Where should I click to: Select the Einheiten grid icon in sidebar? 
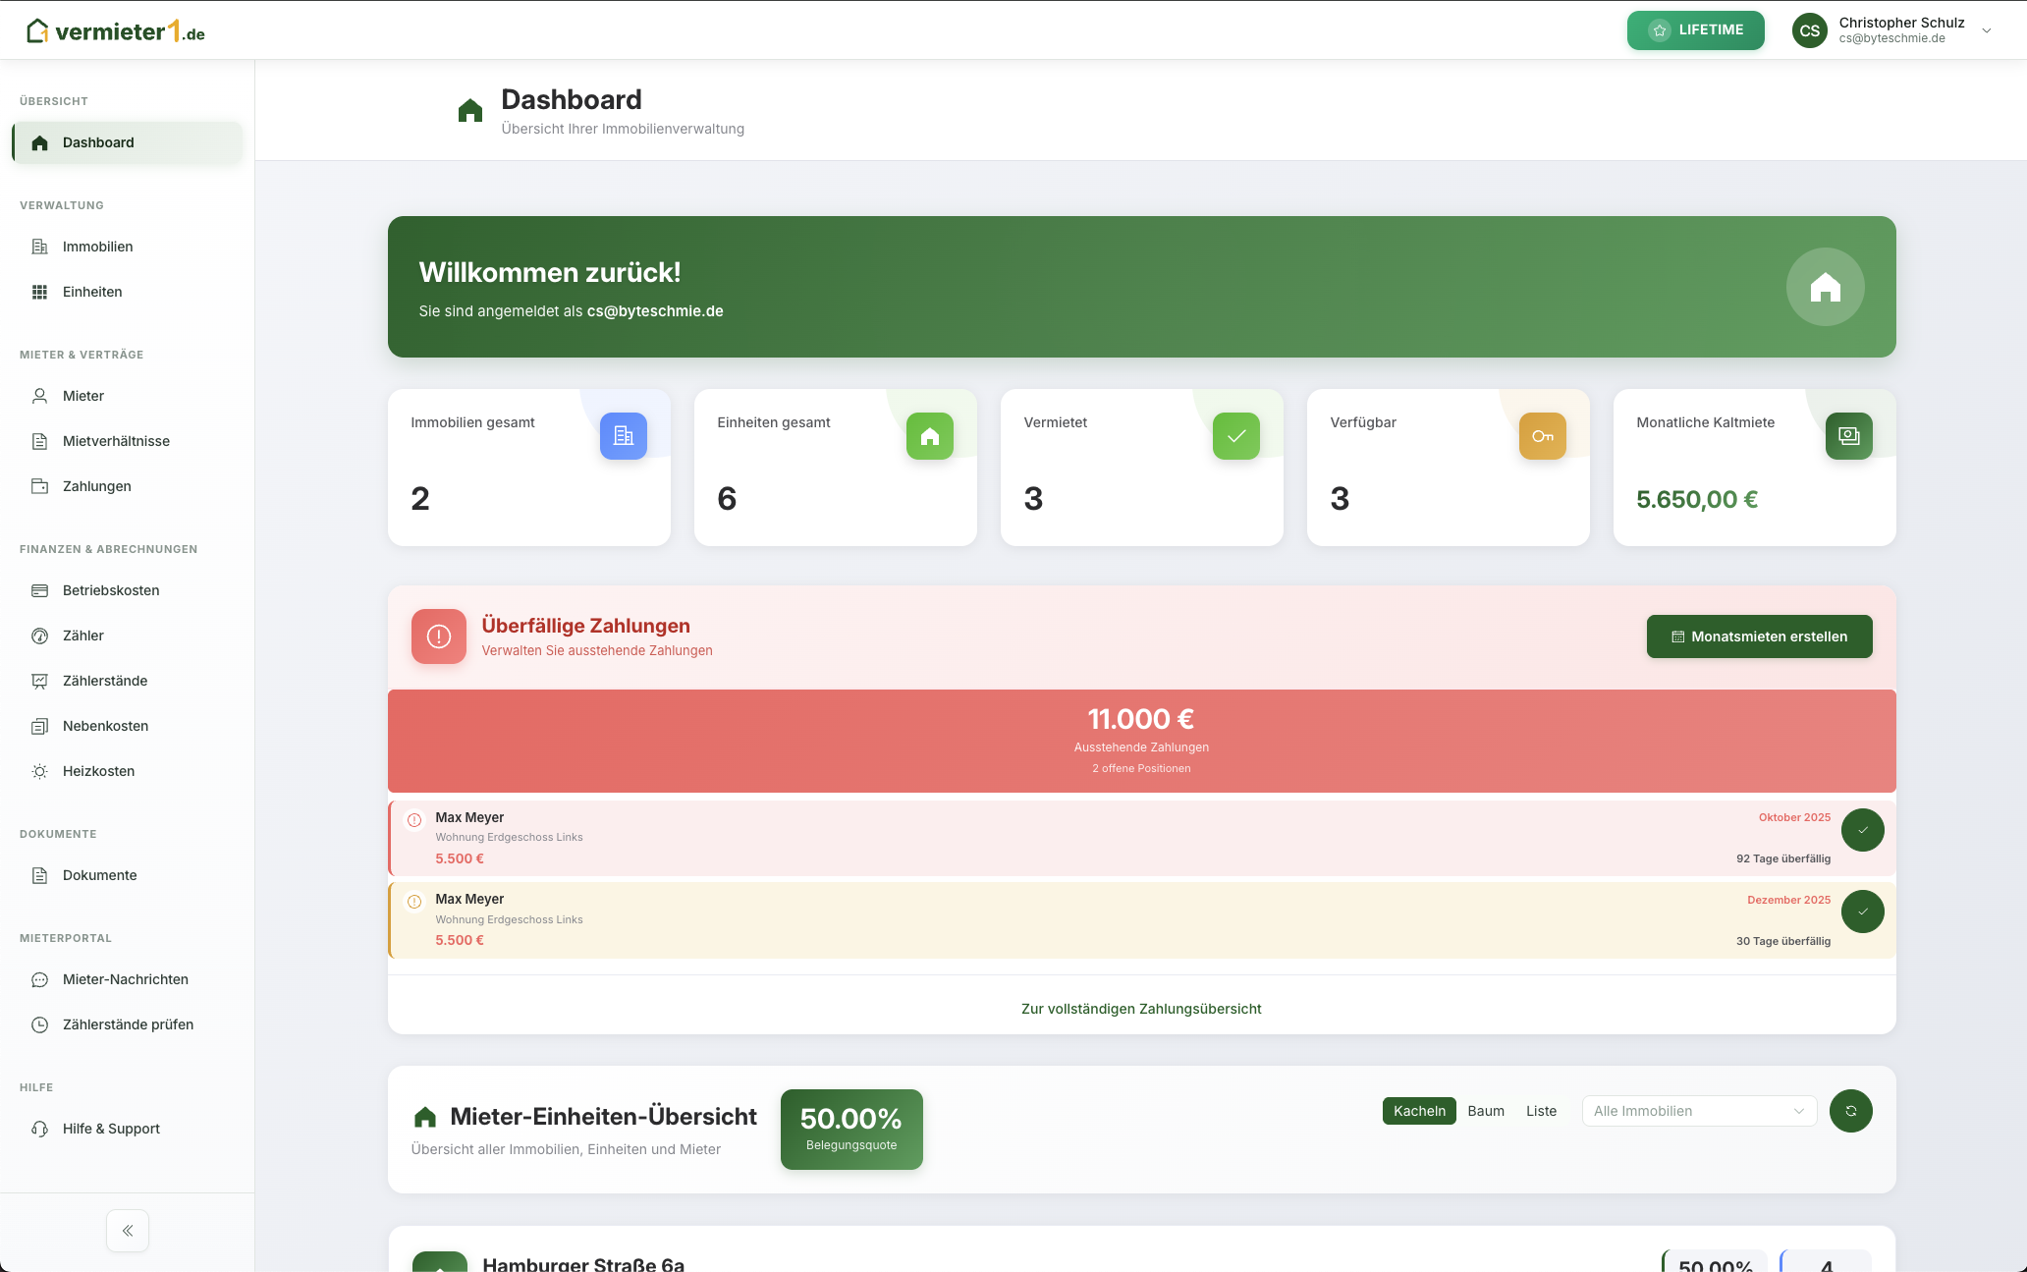(39, 292)
